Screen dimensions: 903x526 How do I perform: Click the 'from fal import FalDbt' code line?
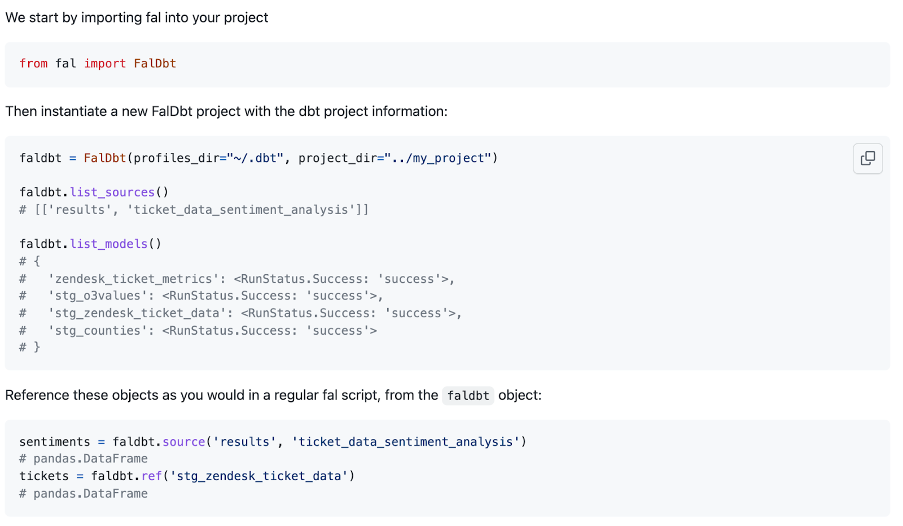(x=98, y=64)
